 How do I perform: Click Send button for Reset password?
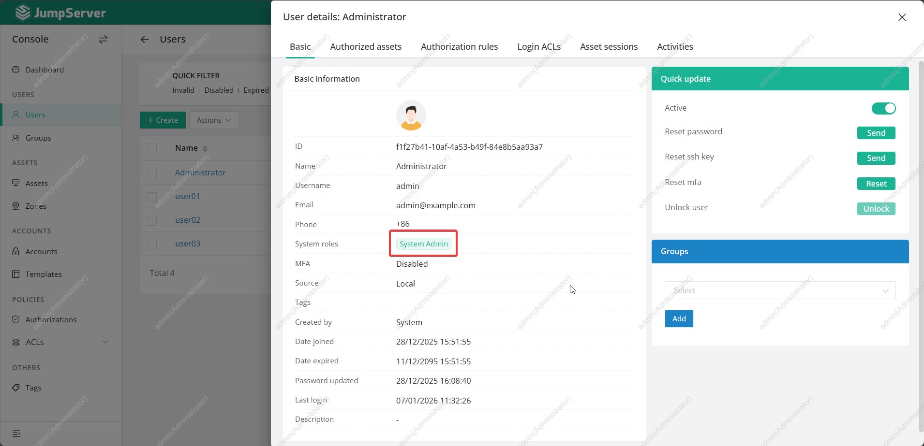tap(876, 133)
